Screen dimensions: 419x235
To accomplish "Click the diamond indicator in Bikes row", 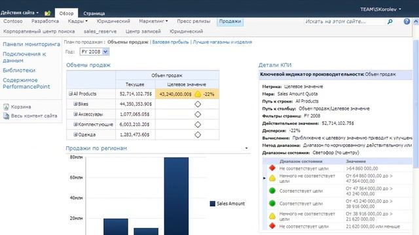I will [x=198, y=104].
